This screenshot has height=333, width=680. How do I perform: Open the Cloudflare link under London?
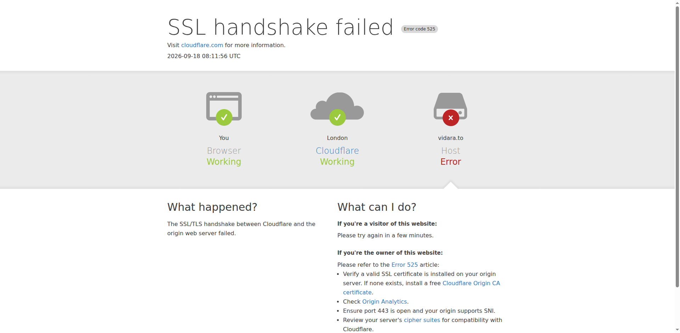337,151
